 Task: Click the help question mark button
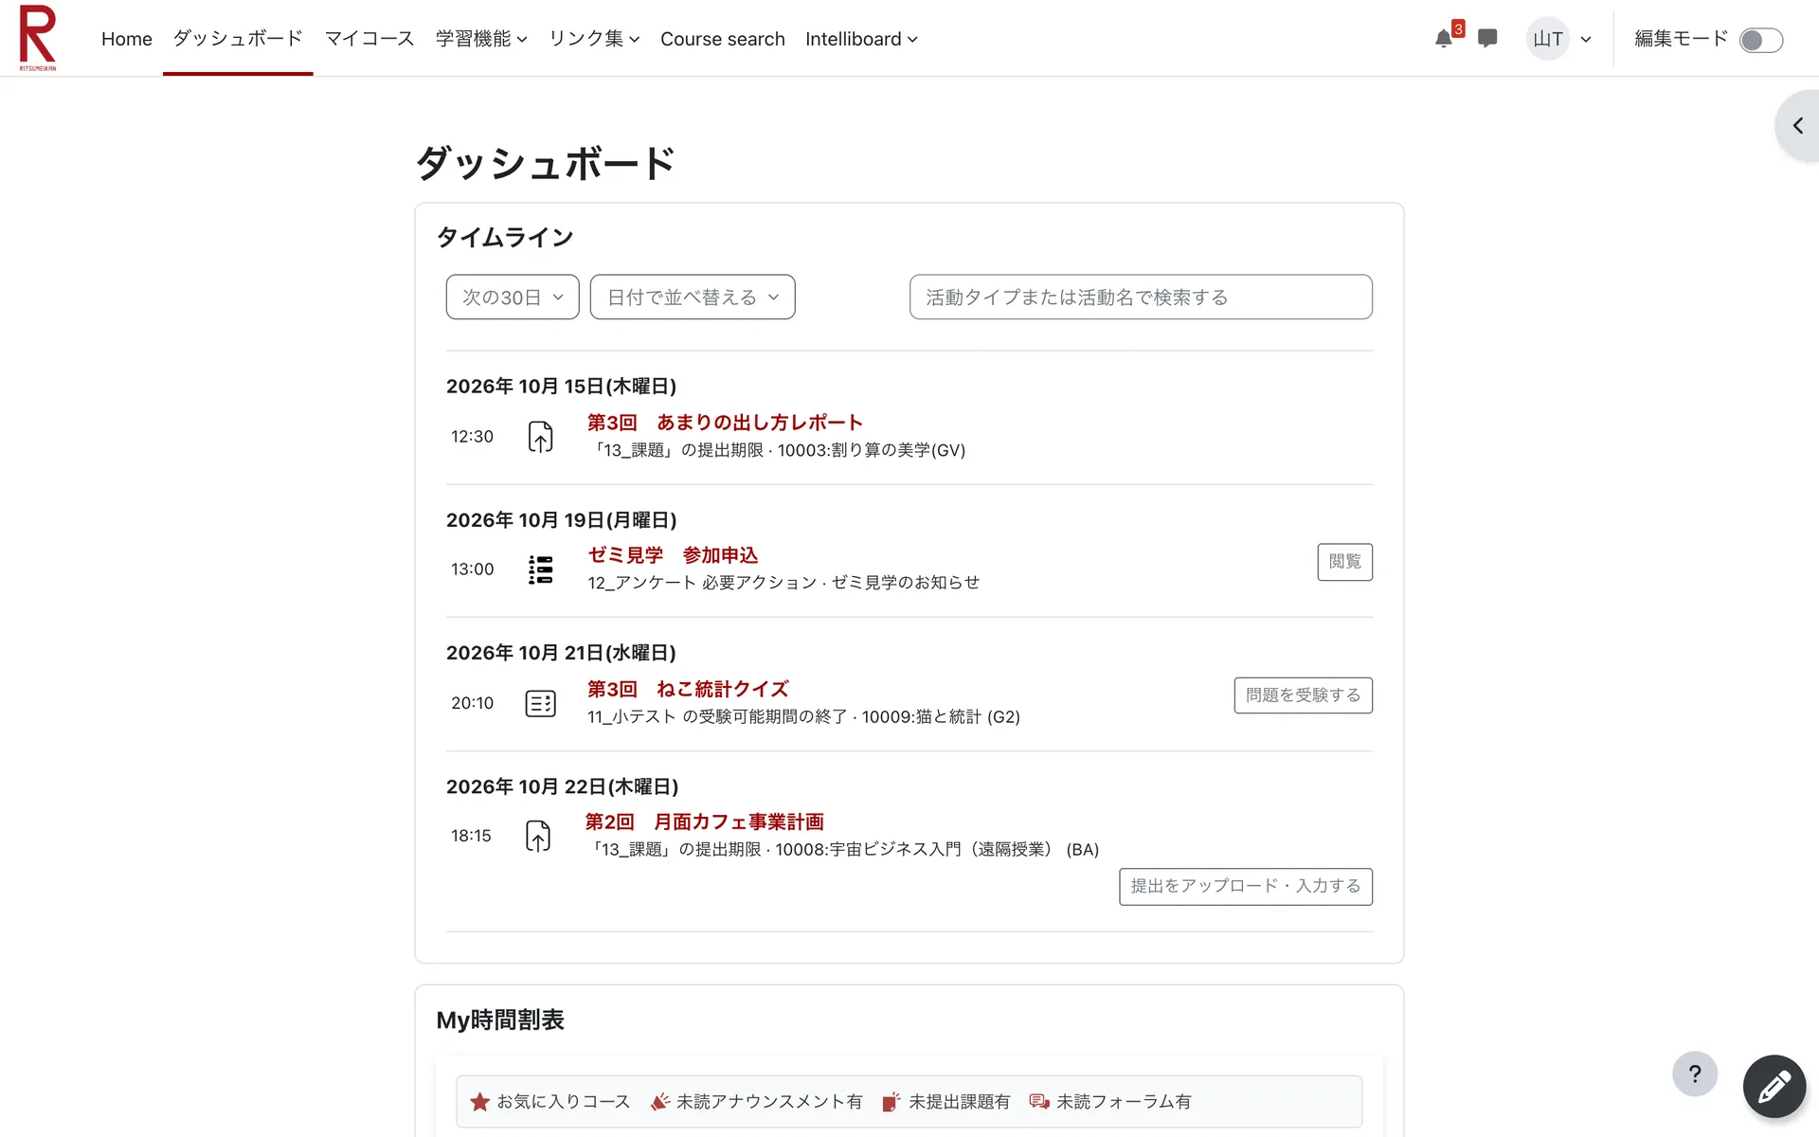click(x=1695, y=1074)
